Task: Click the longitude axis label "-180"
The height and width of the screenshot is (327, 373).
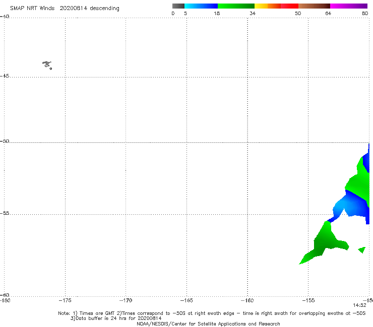Action: pos(5,300)
